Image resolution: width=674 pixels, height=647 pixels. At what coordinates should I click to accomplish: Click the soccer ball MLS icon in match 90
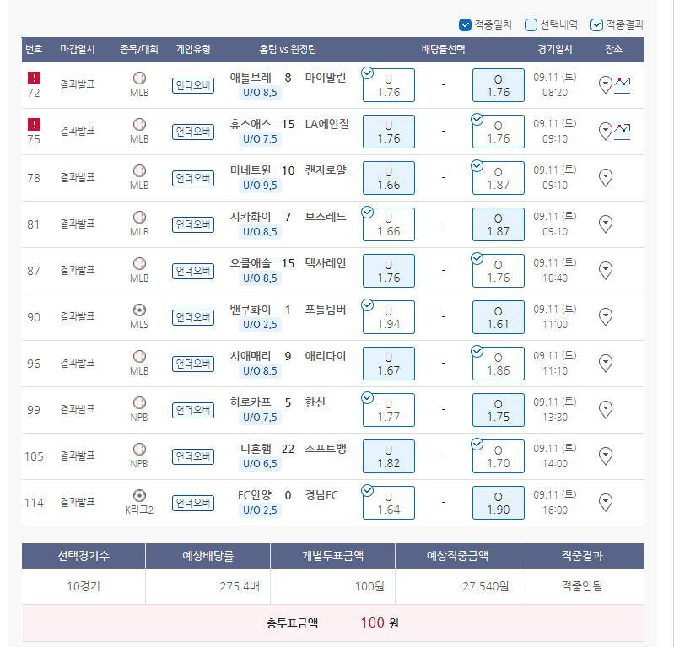click(x=139, y=310)
